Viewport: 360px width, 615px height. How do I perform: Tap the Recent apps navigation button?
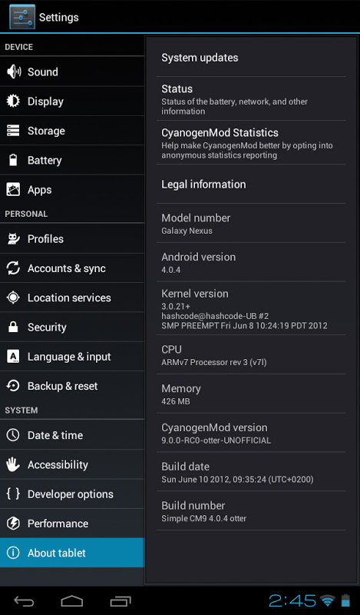click(121, 601)
